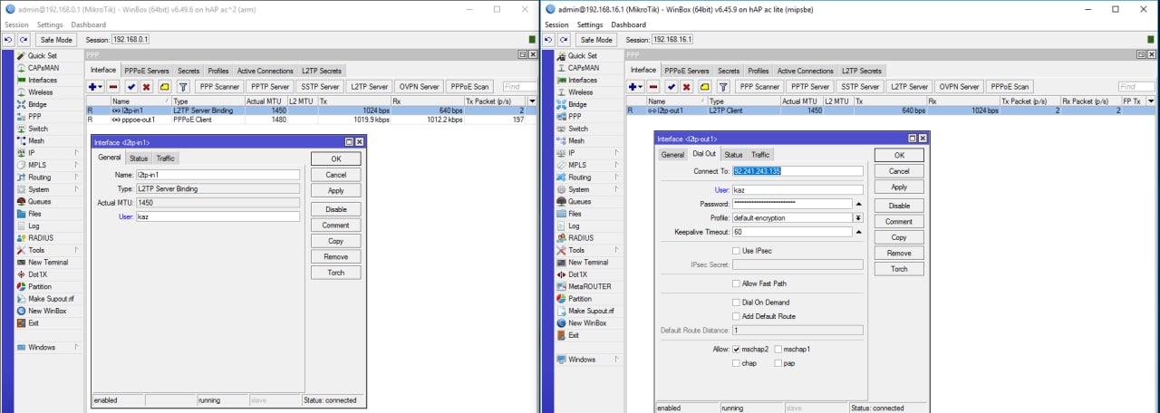
Task: Select the pppoe-out1 row in left PPP table
Action: (x=312, y=120)
